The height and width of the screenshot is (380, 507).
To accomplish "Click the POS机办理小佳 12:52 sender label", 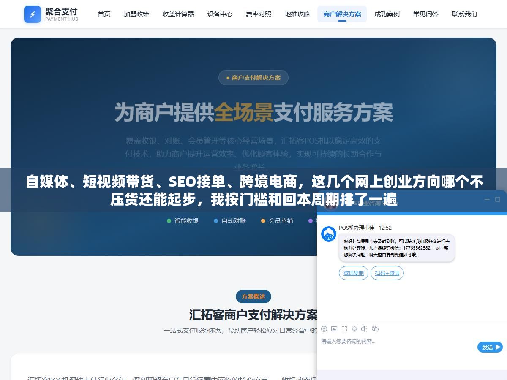I will (365, 228).
